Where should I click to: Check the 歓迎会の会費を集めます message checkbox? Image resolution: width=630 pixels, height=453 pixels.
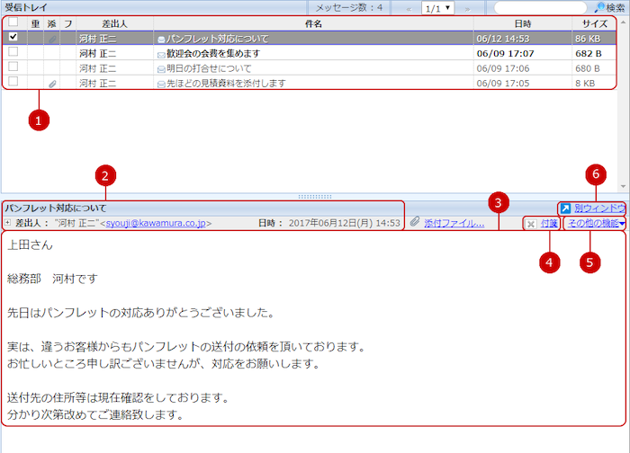tap(13, 53)
